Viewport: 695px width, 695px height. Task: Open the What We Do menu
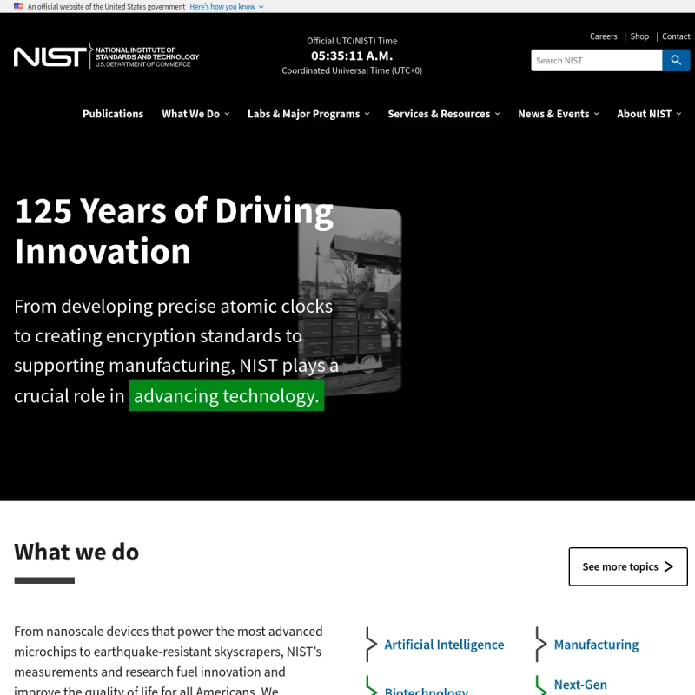(190, 114)
